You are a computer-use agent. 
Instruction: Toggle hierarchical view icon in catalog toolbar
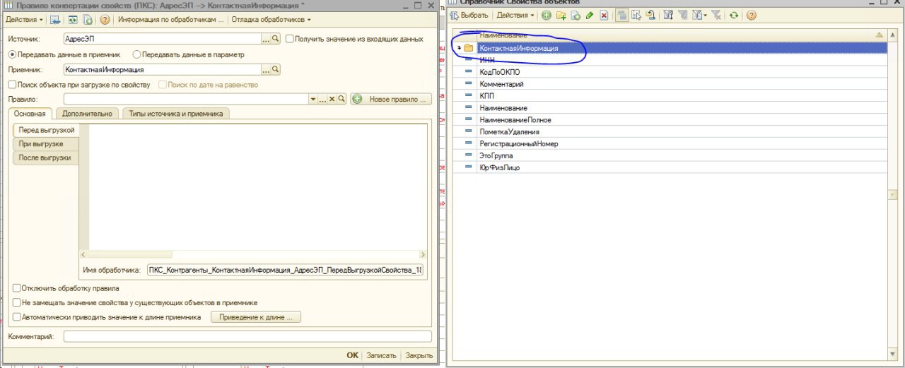point(623,15)
